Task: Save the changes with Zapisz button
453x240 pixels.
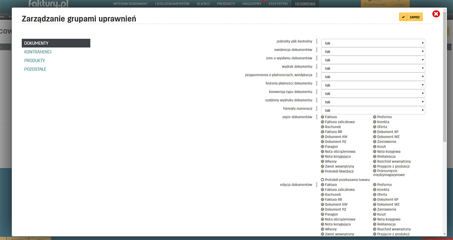Action: click(411, 17)
